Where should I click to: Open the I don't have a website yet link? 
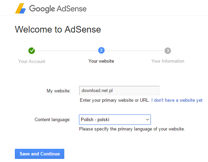coord(177,100)
